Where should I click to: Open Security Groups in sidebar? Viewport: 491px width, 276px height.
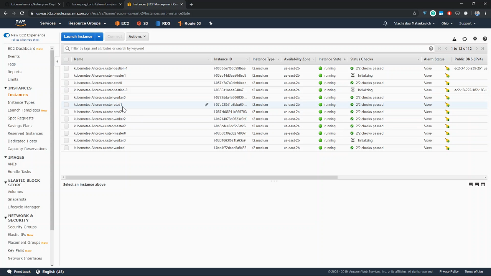[22, 227]
